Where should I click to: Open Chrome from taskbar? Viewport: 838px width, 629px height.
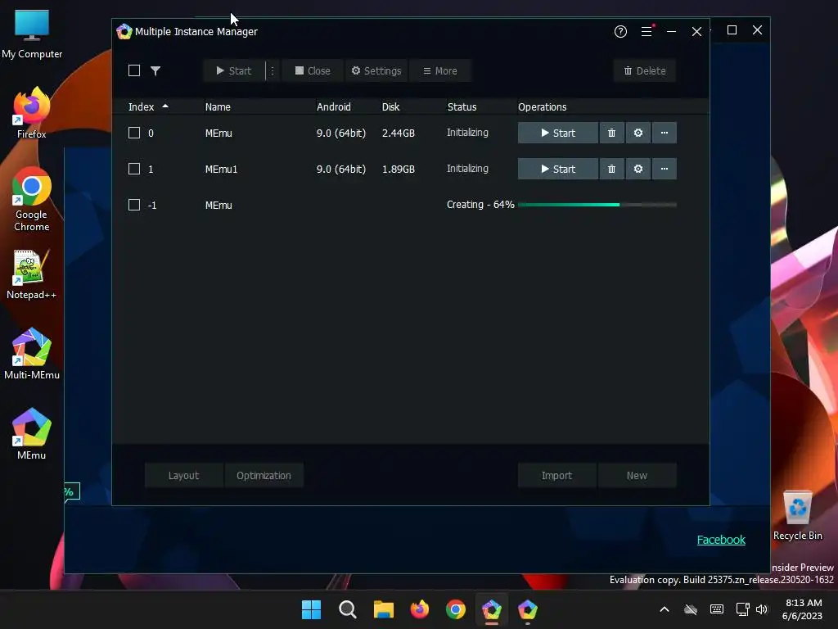[x=455, y=609]
